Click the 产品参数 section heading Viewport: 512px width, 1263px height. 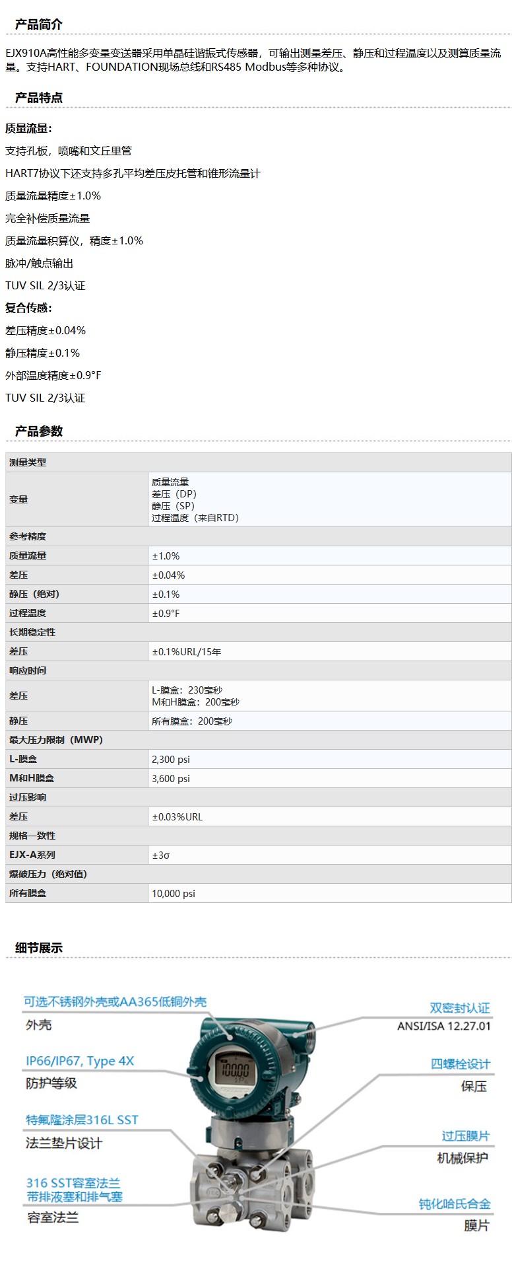click(39, 431)
